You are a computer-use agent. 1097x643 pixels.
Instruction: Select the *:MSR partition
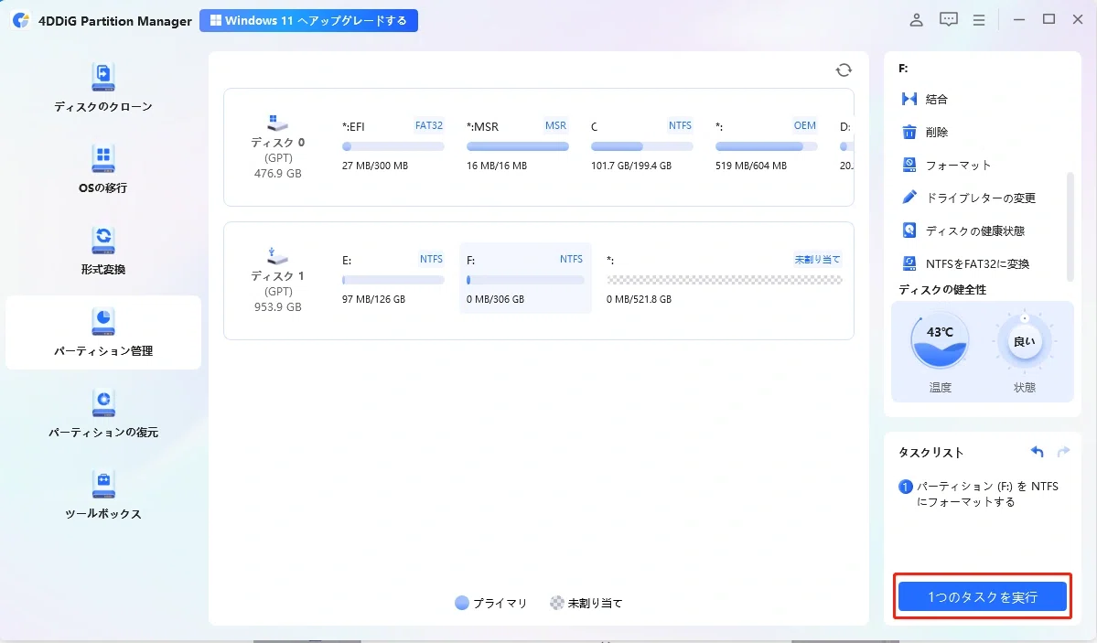517,145
